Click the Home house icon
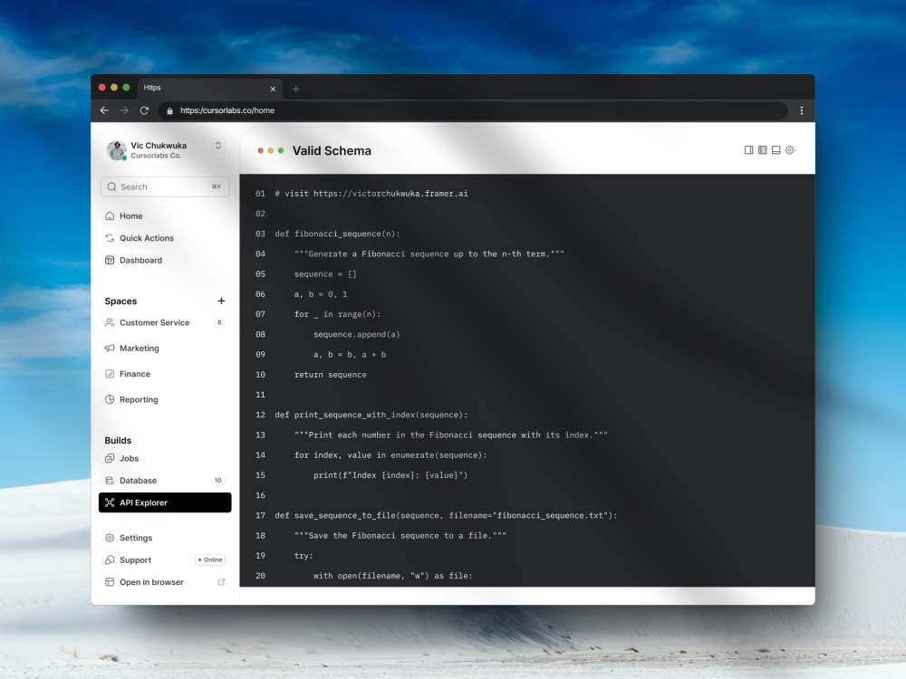The width and height of the screenshot is (906, 679). (x=110, y=216)
